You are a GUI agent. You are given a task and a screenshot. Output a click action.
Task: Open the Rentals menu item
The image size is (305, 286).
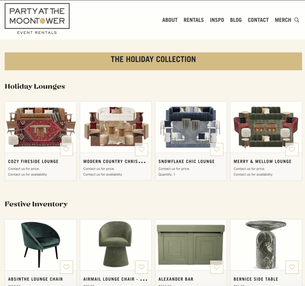click(194, 20)
